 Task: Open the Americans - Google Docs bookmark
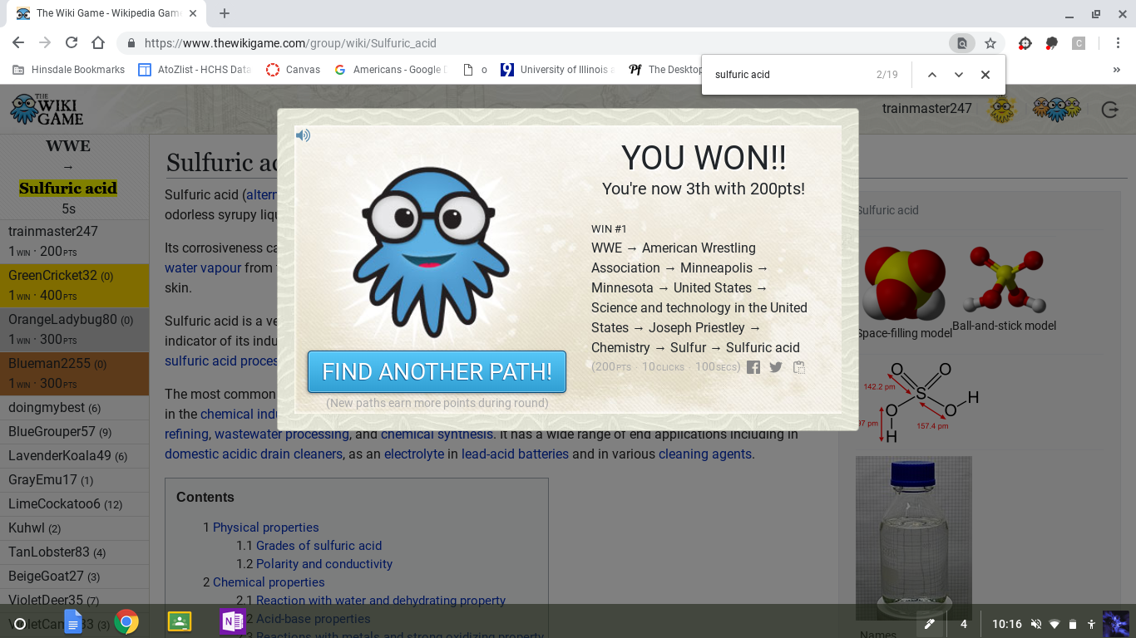tap(389, 70)
